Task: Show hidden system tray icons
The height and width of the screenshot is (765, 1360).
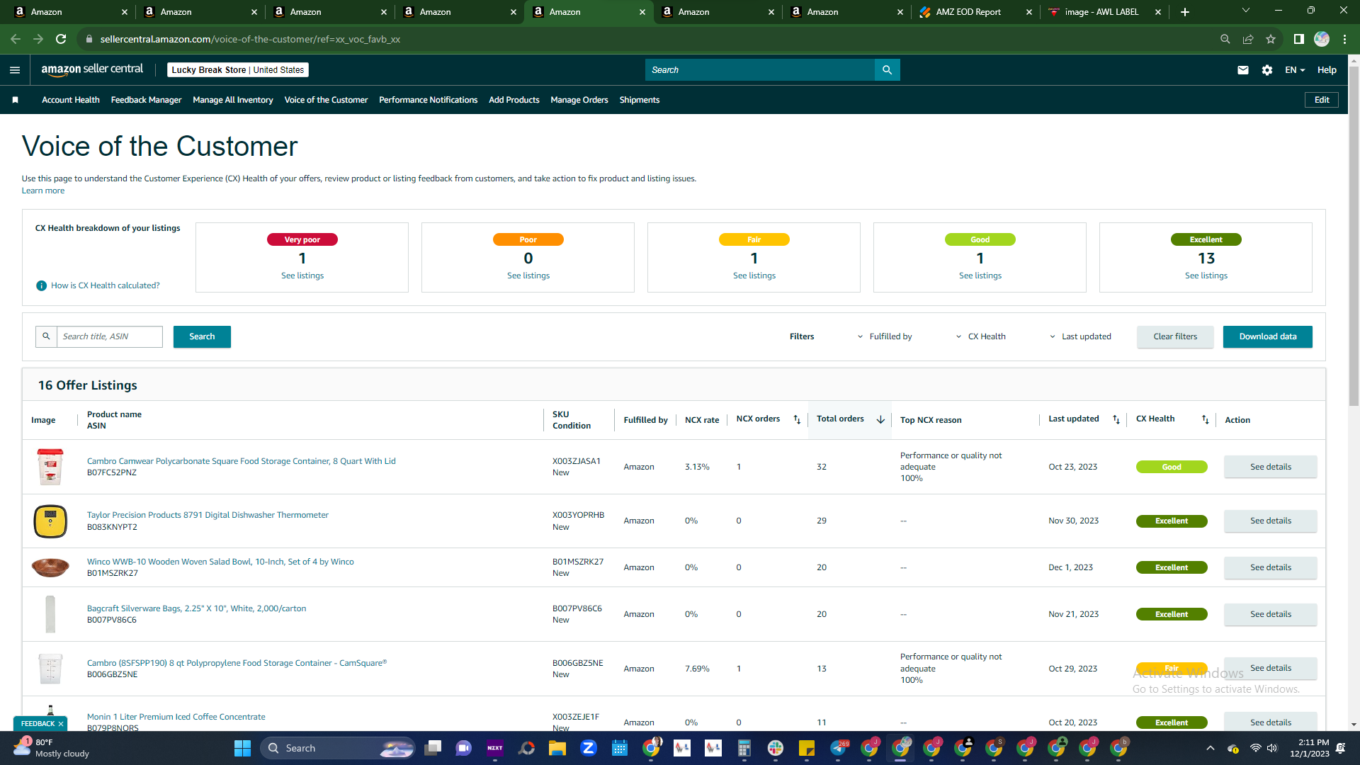Action: [x=1211, y=748]
